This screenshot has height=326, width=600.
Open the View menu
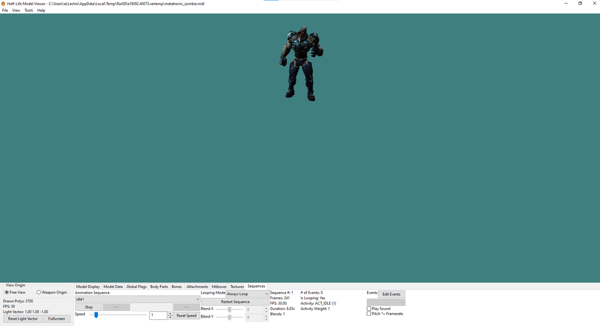16,10
